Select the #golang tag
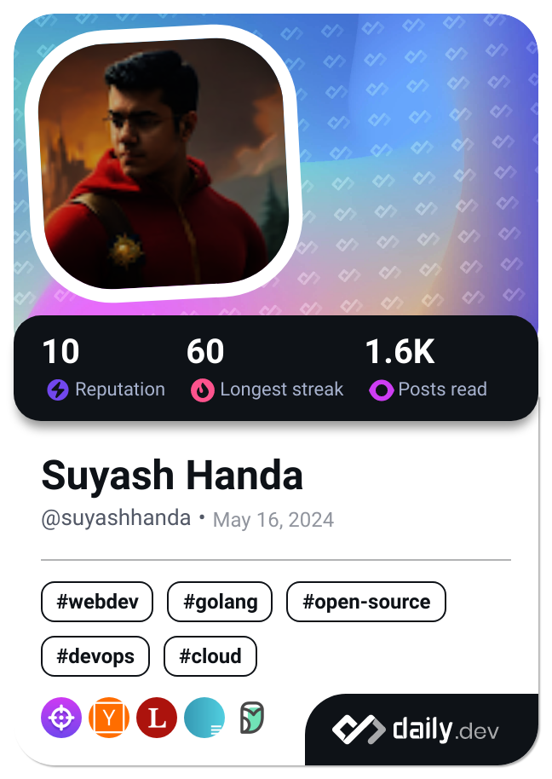 click(x=220, y=602)
